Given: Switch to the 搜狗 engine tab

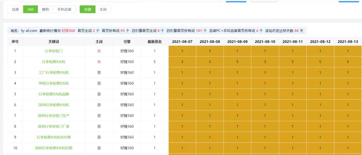Looking at the screenshot, I should 45,9.
